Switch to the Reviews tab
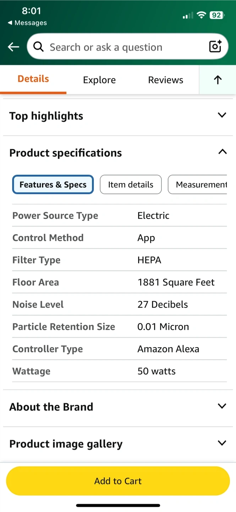The height and width of the screenshot is (512, 236). point(166,80)
